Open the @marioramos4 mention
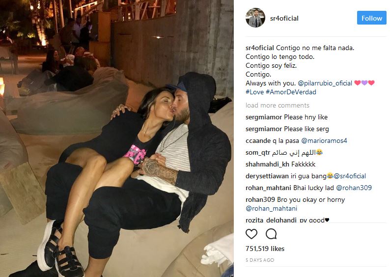The image size is (390, 277). coord(324,141)
